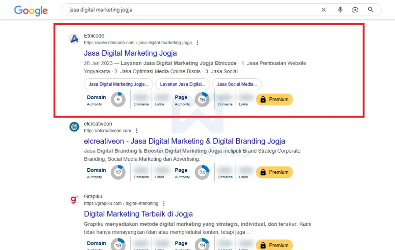Image resolution: width=395 pixels, height=250 pixels.
Task: Select the "Jasa Digital Marketing Jogja..." sitelink chip
Action: tap(118, 84)
